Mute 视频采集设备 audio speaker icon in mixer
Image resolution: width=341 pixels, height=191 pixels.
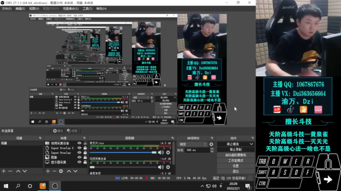[x=161, y=167]
